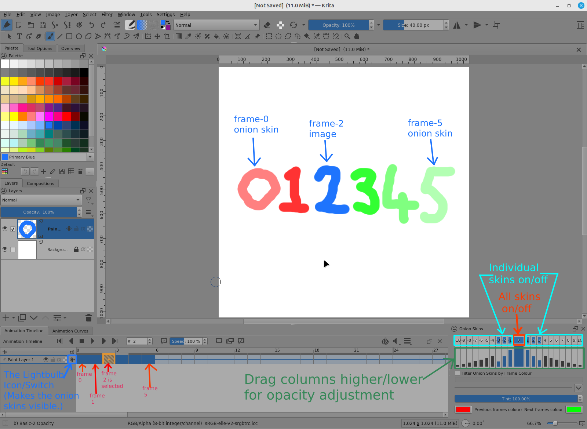This screenshot has height=429, width=587.
Task: Toggle eraser mode in toolbar
Action: (267, 25)
